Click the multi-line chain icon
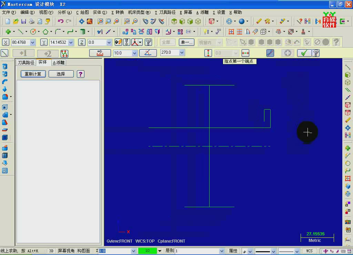 64,53
